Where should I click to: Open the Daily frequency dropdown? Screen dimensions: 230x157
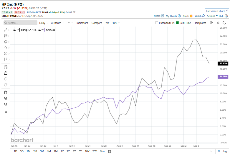click(44, 23)
